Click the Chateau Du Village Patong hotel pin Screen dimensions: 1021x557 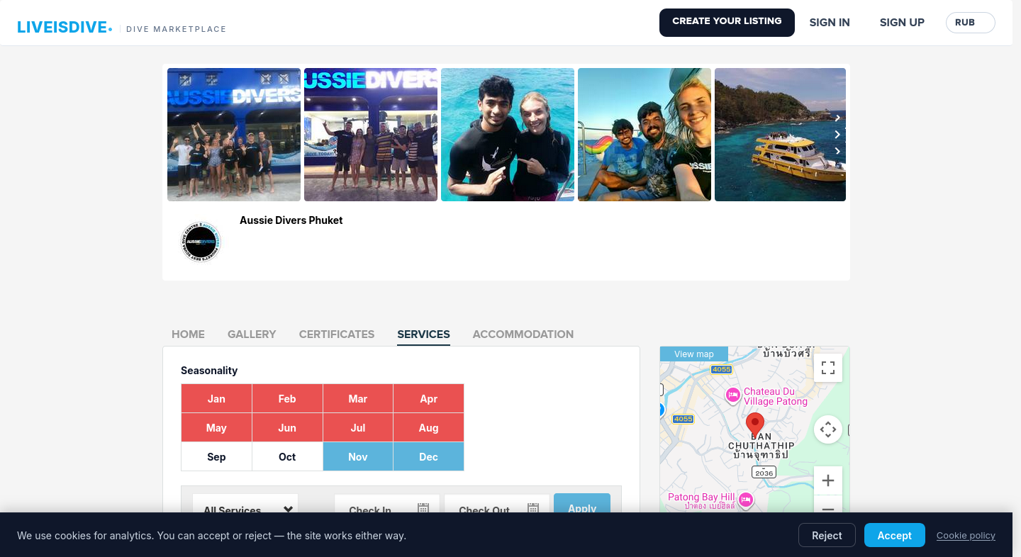coord(733,395)
